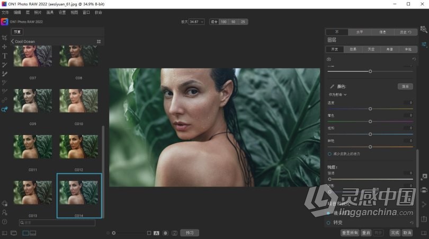Click the Export icon

[424, 219]
